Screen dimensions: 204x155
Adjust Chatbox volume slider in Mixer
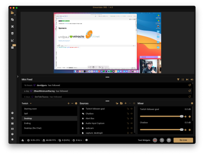point(161,129)
